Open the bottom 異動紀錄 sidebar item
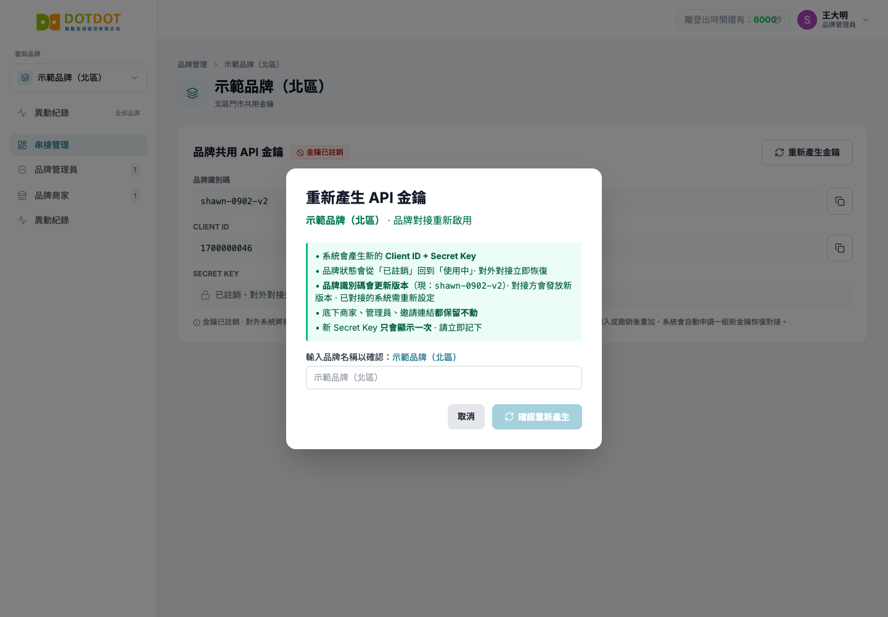Image resolution: width=888 pixels, height=617 pixels. [x=78, y=220]
